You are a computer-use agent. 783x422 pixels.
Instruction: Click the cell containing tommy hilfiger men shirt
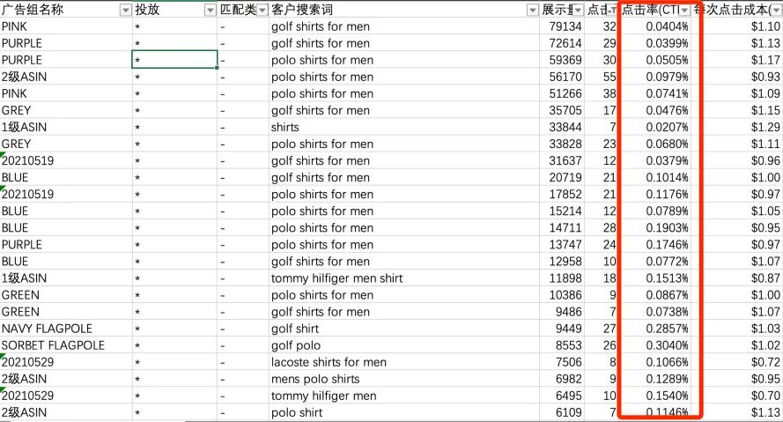click(x=403, y=278)
